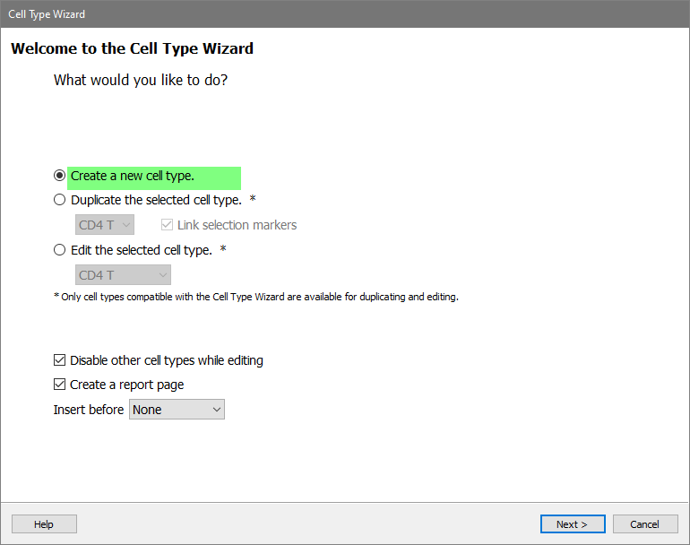Toggle the "Link selection markers" checkbox
The width and height of the screenshot is (690, 545).
click(x=167, y=225)
